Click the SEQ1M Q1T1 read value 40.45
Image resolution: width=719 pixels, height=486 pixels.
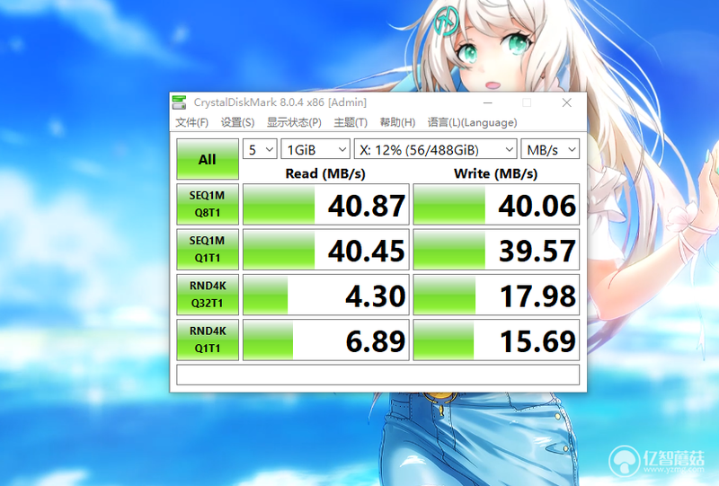(x=325, y=250)
